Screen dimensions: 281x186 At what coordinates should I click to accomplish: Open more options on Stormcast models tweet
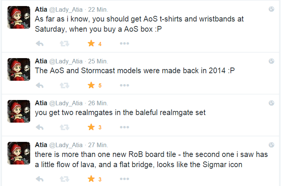point(124,86)
